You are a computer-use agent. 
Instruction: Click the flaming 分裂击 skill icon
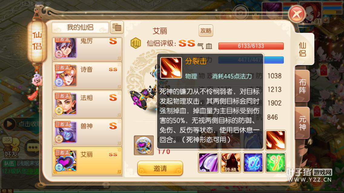pos(275,140)
